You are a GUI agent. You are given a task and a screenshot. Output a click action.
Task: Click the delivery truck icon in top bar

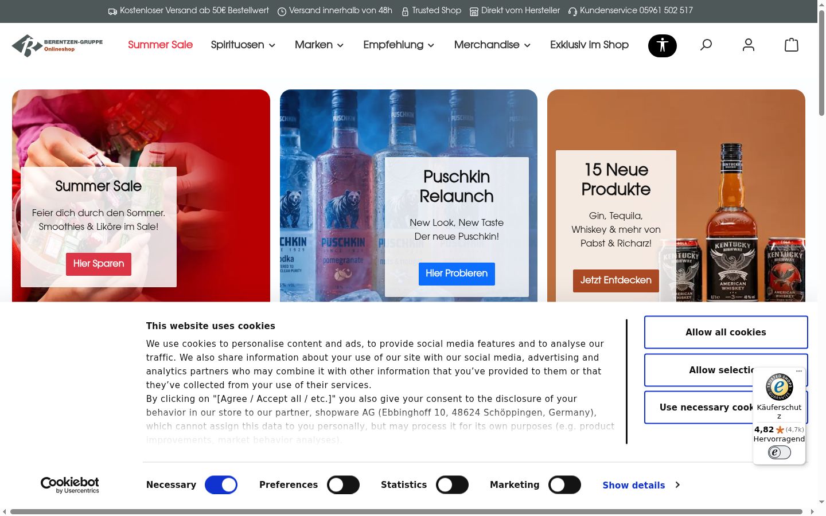112,11
